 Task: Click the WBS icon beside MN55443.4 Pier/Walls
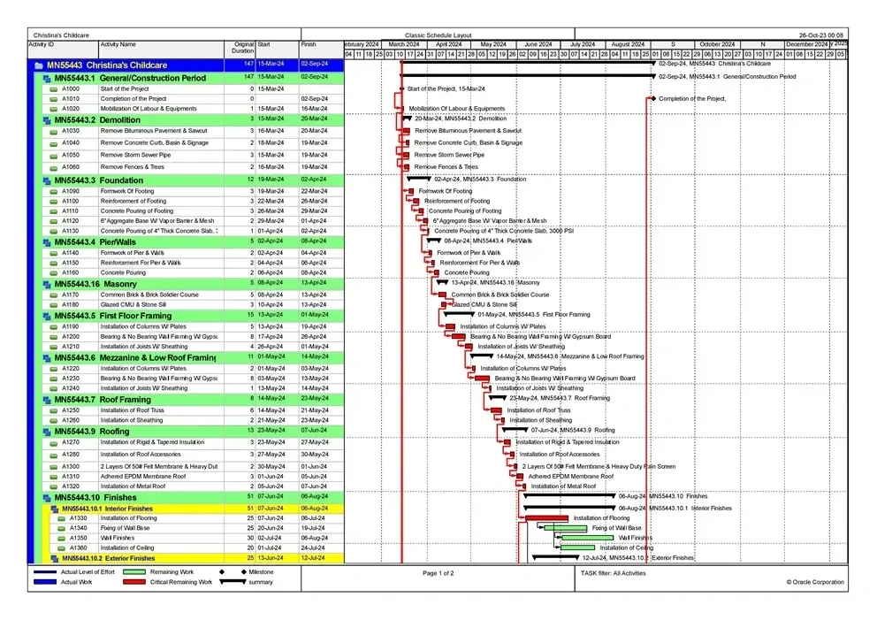(x=47, y=242)
